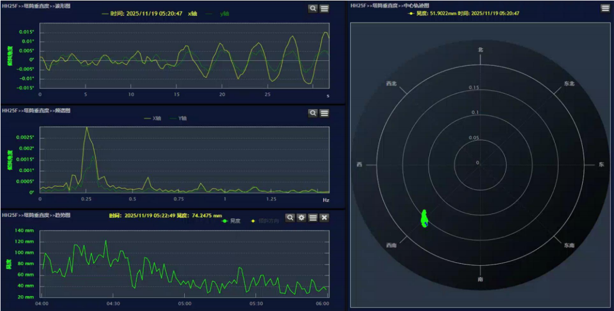Click the waveform chart zoom magnifier icon

(x=313, y=9)
